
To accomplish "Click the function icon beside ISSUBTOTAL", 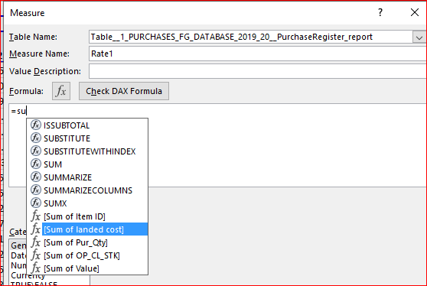I will pos(36,125).
